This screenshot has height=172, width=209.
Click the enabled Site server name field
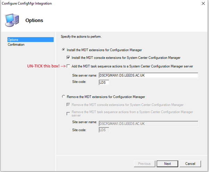point(148,75)
